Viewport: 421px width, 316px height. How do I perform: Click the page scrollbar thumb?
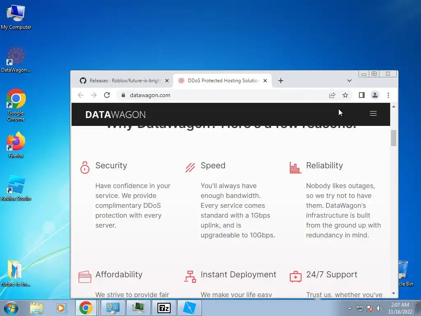click(x=393, y=138)
